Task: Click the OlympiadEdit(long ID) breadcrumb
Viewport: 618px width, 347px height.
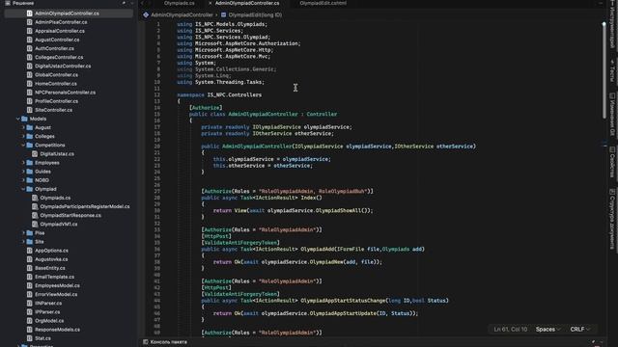Action: 255,15
